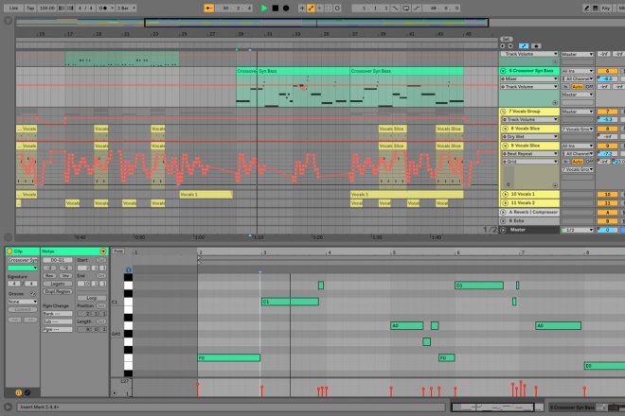The height and width of the screenshot is (416, 625).
Task: Click the Hot-Swap Groove icon
Action: 33,294
